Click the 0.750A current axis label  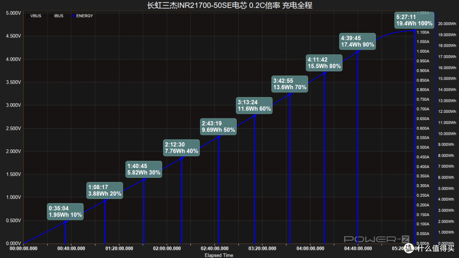(x=423, y=99)
